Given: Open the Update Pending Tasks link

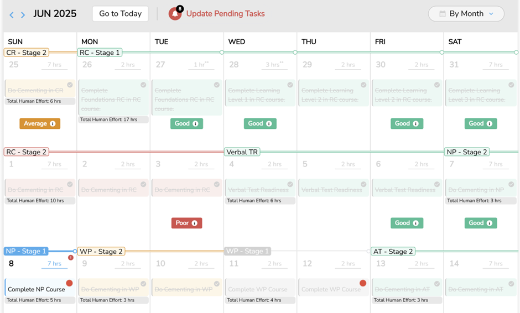Looking at the screenshot, I should click(x=225, y=14).
